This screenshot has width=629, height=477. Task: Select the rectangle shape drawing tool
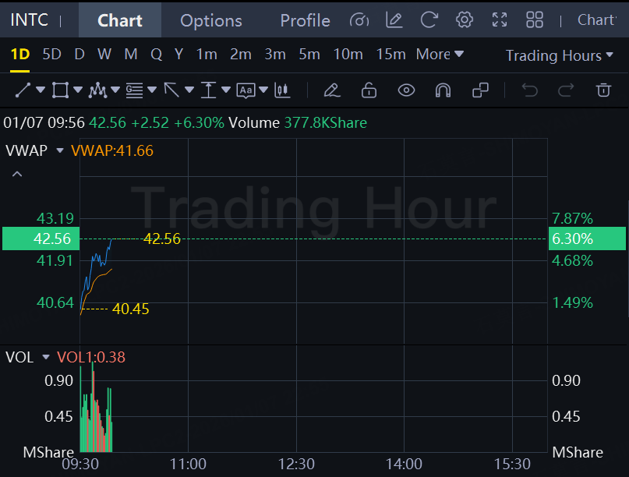point(60,90)
